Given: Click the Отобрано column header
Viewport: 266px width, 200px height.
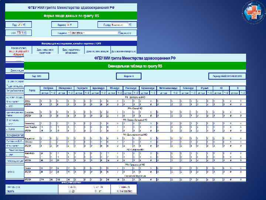Looking at the screenshot, I should tap(48, 88).
